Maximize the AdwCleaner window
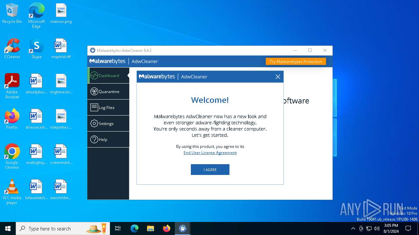Screen dimensions: 419x235 [x=310, y=50]
